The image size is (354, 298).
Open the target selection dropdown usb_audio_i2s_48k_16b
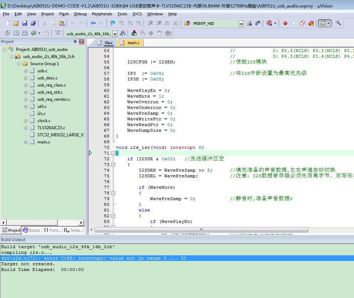pyautogui.click(x=115, y=33)
